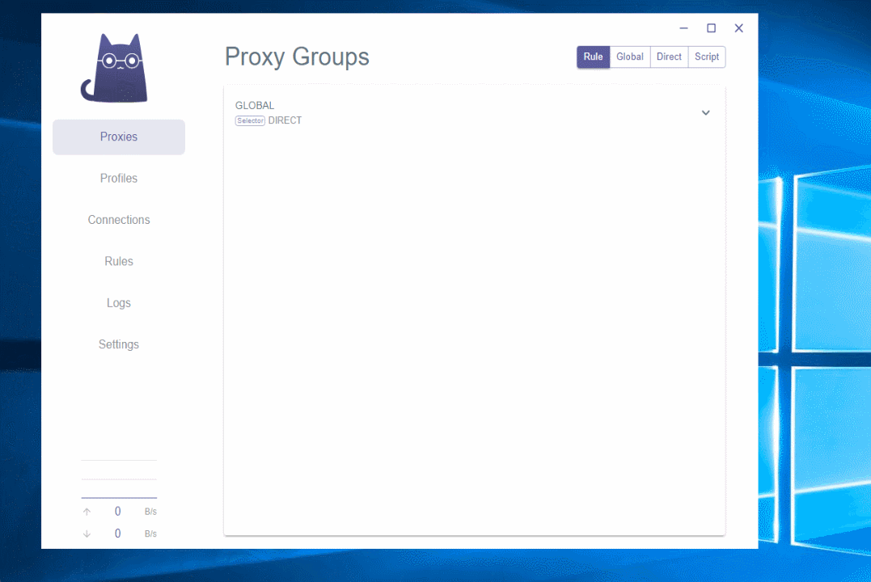The height and width of the screenshot is (582, 871).
Task: Switch proxy mode to Script
Action: [707, 57]
